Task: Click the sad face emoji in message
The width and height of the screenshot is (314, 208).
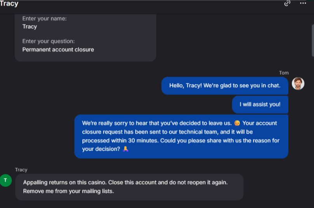Action: [x=237, y=123]
